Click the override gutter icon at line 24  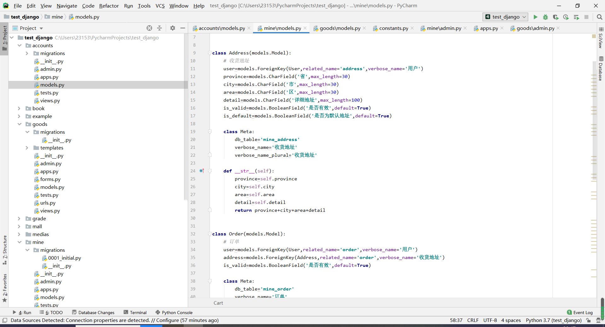(x=202, y=171)
